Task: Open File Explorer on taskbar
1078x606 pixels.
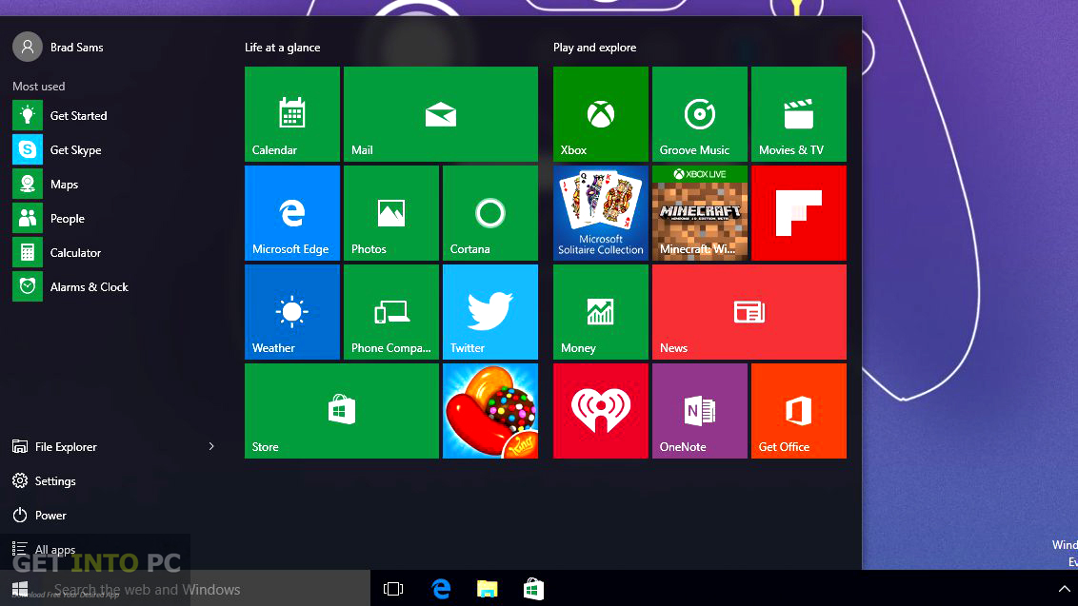Action: [x=488, y=589]
